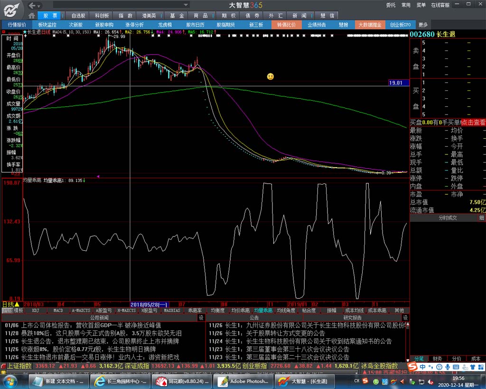Open the 科创板 tab
Viewport: 486px width, 389px height.
click(102, 16)
